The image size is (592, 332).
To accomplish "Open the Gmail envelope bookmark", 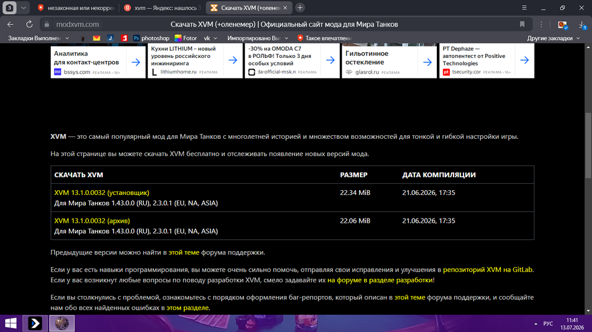I will (96, 38).
